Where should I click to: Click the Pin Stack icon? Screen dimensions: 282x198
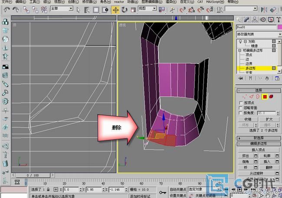(240, 78)
